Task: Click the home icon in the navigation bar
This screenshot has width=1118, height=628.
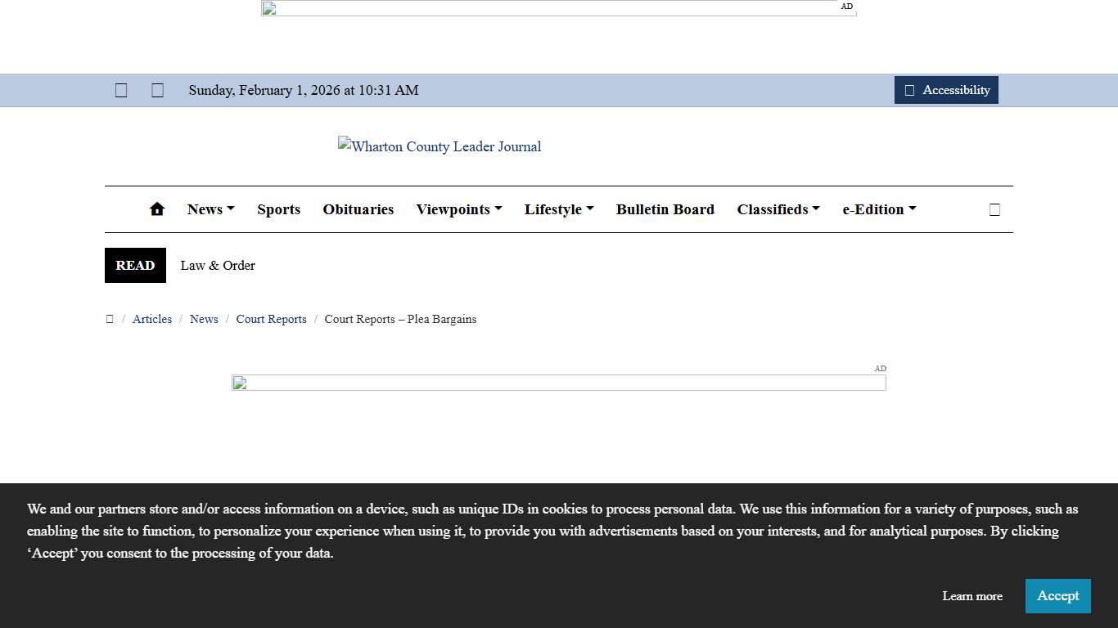Action: 157,209
